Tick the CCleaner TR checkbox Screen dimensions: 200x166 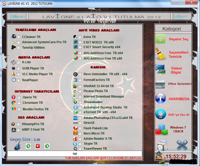click(18, 37)
